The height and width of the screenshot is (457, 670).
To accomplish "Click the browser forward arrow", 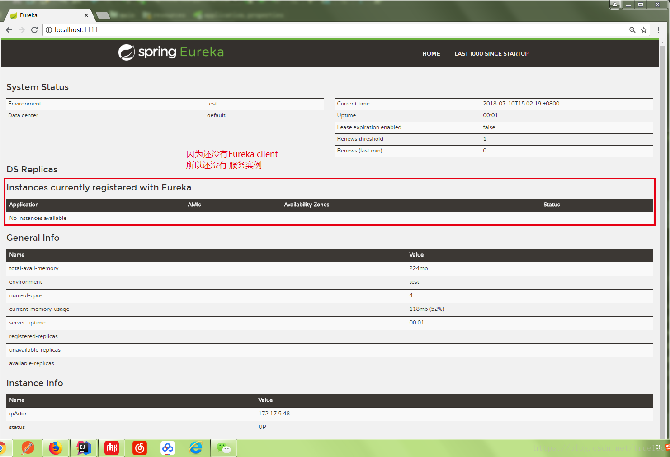I will coord(22,30).
